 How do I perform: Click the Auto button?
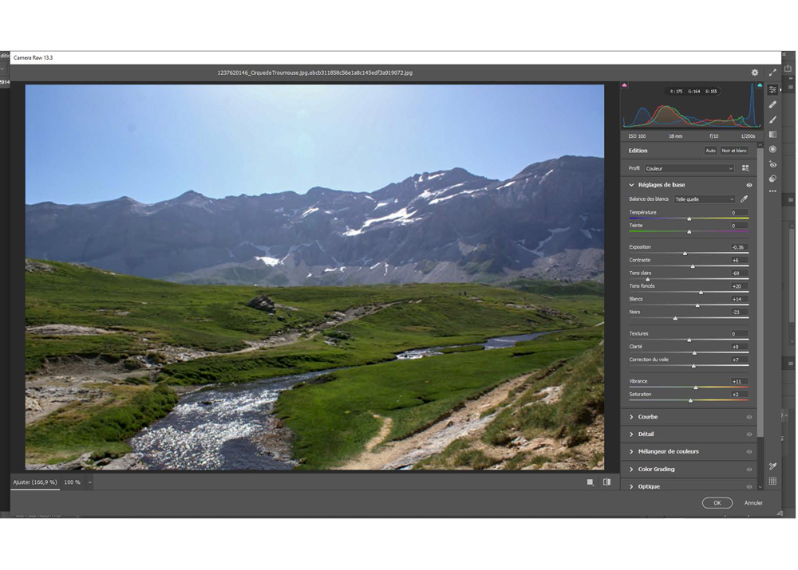tap(710, 151)
